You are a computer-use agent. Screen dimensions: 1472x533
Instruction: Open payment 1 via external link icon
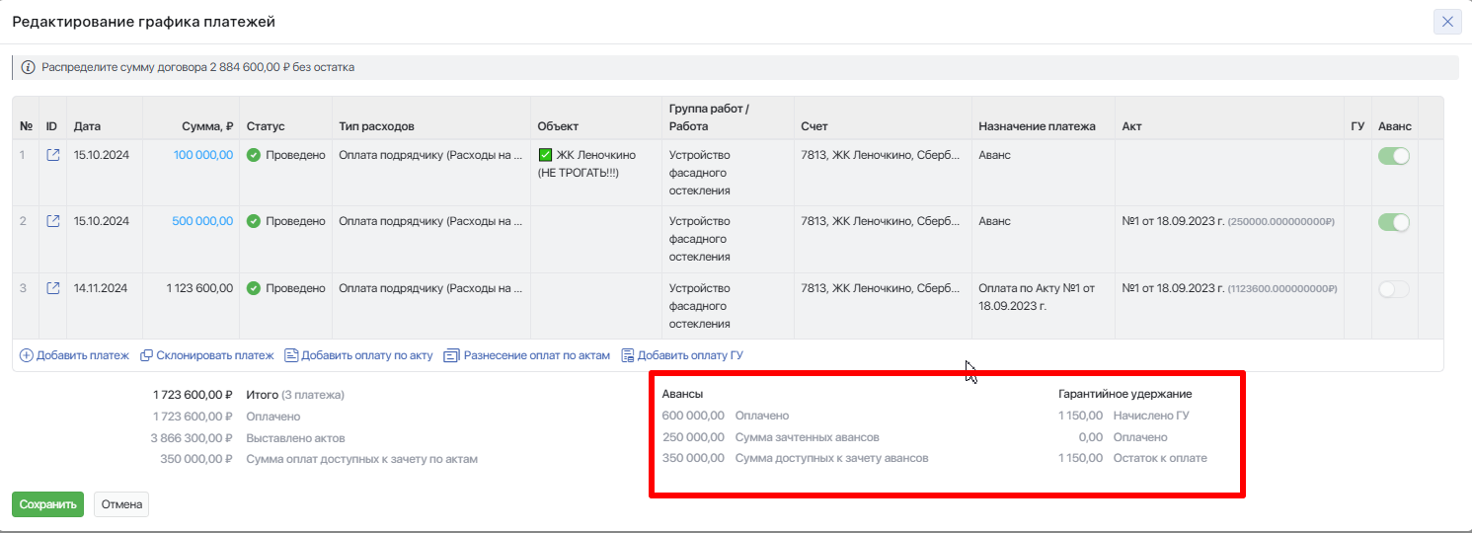click(x=53, y=155)
